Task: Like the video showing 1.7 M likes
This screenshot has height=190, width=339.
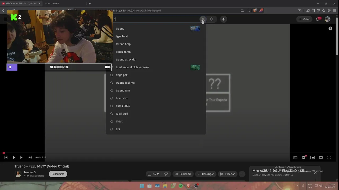Action: (154, 174)
